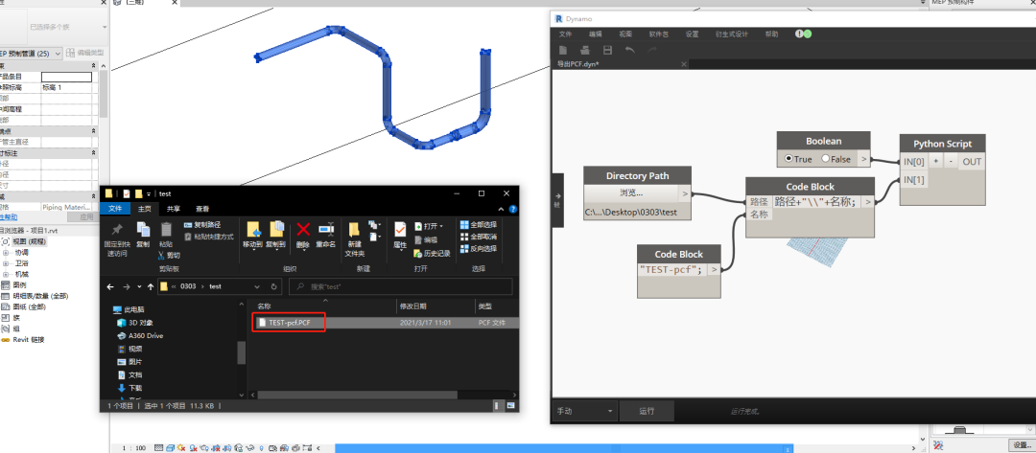Click the Save icon in Dynamo toolbar

point(607,50)
